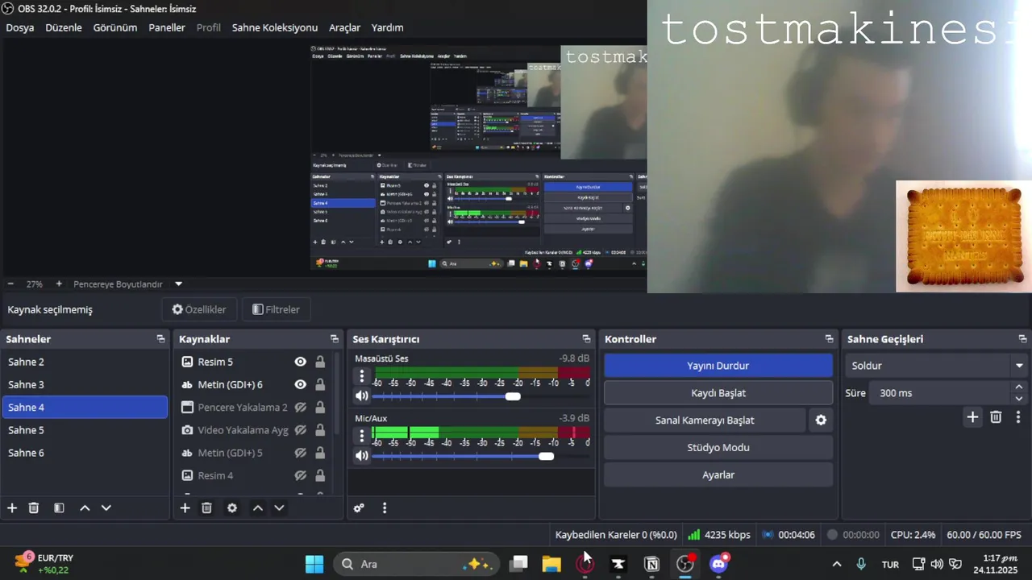Undock the Kaynaklar panel

[x=335, y=339]
